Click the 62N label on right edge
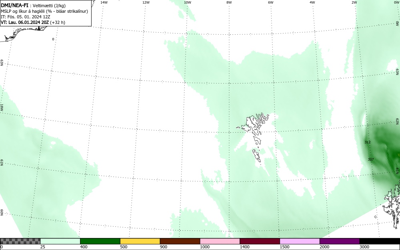 [x=398, y=121]
